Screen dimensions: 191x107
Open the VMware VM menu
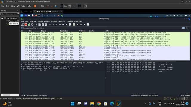point(18,6)
